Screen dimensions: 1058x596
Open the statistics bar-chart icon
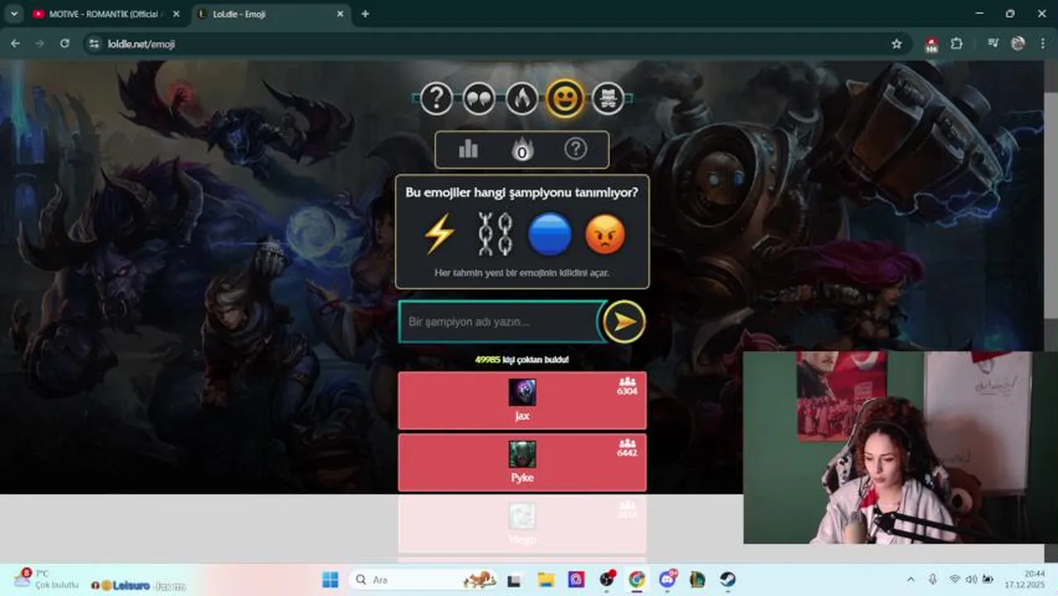[469, 149]
